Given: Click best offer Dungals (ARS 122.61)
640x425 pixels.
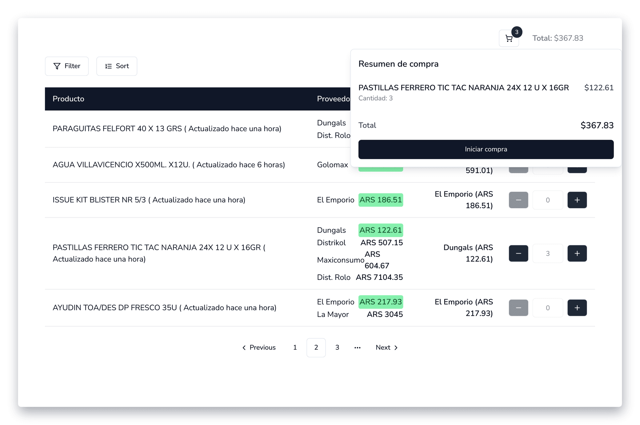Looking at the screenshot, I should (x=468, y=253).
